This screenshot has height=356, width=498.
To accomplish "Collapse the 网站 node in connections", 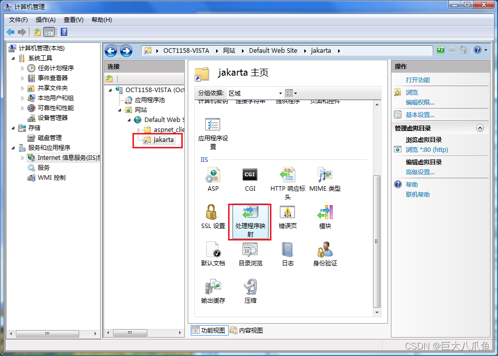I will tap(120, 110).
